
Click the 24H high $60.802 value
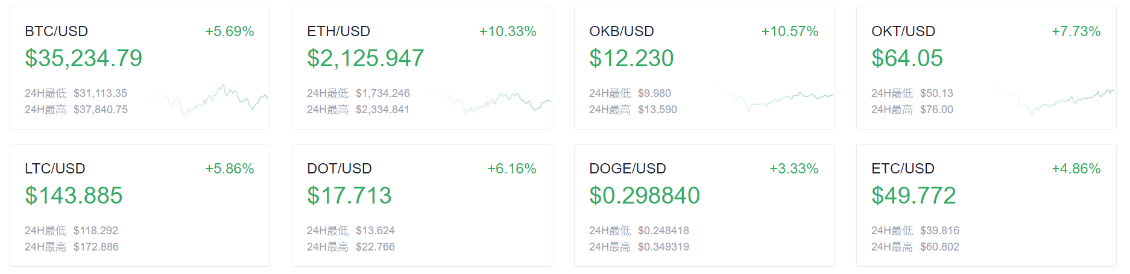[939, 247]
